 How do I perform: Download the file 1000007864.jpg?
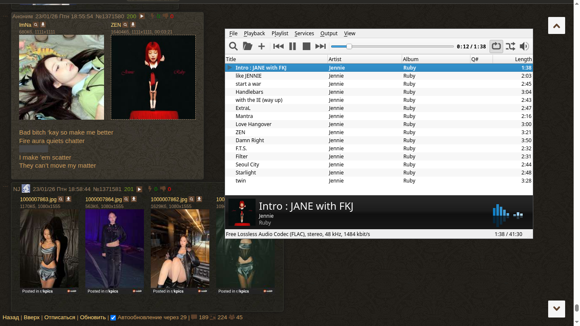133,199
